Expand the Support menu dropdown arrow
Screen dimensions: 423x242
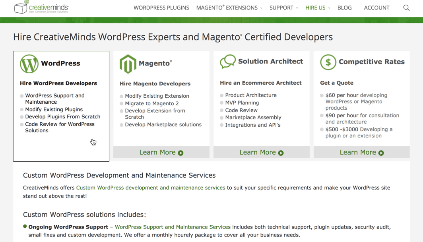click(x=297, y=8)
